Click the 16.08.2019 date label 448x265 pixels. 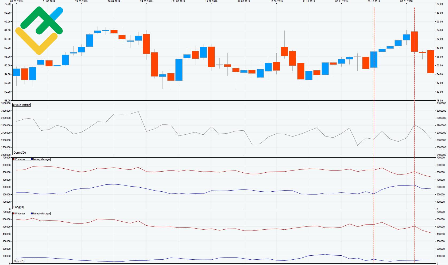click(x=244, y=1)
